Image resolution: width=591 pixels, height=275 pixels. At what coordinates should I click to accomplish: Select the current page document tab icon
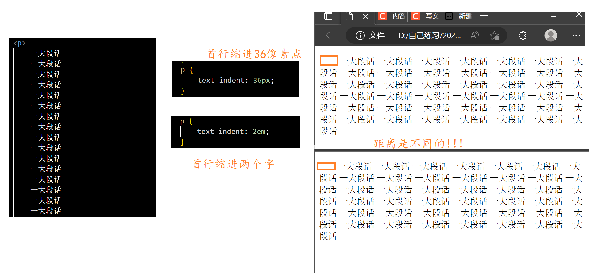tap(349, 16)
